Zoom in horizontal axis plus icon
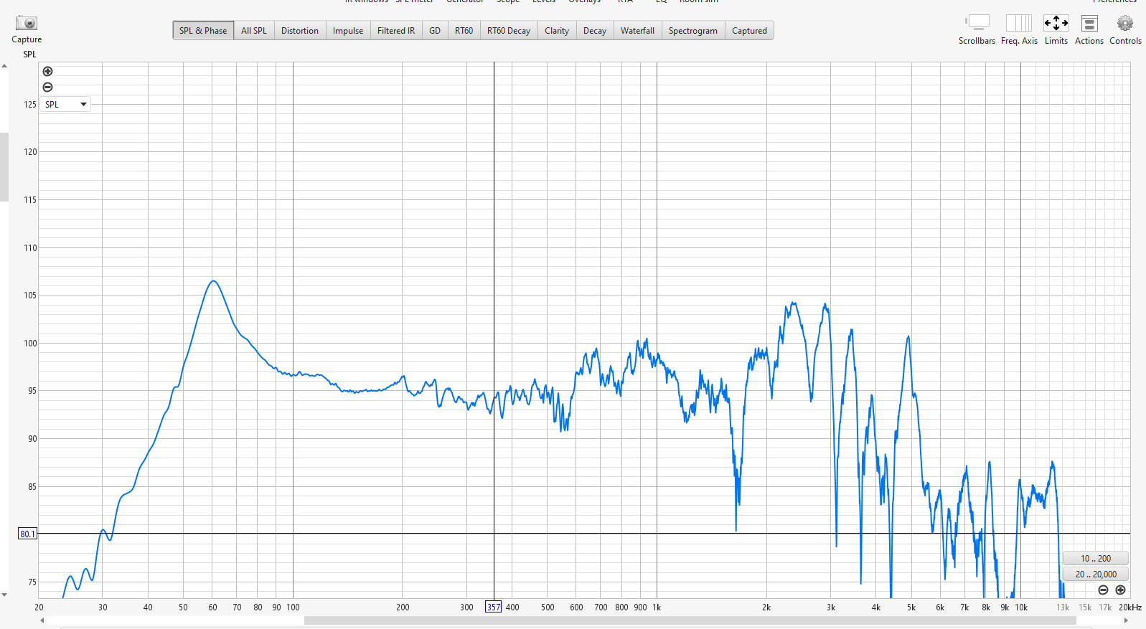 (1120, 590)
